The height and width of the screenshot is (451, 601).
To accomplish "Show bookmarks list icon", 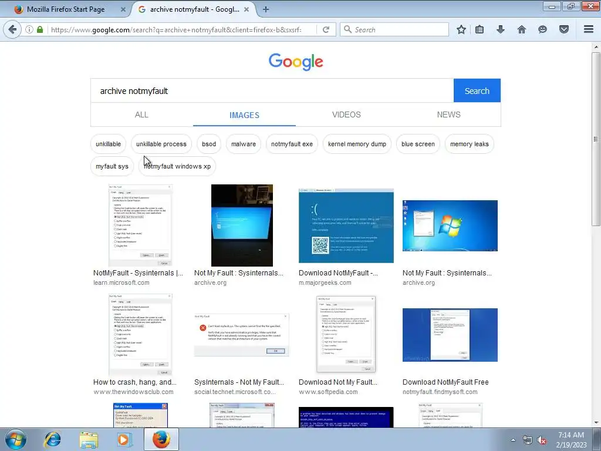I will (x=480, y=29).
